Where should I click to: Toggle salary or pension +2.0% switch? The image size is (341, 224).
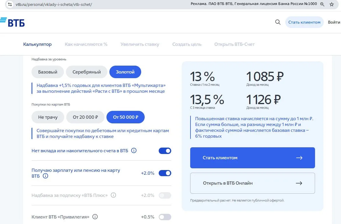point(165,173)
